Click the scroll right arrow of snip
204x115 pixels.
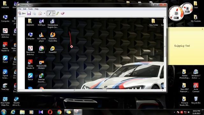(162, 90)
